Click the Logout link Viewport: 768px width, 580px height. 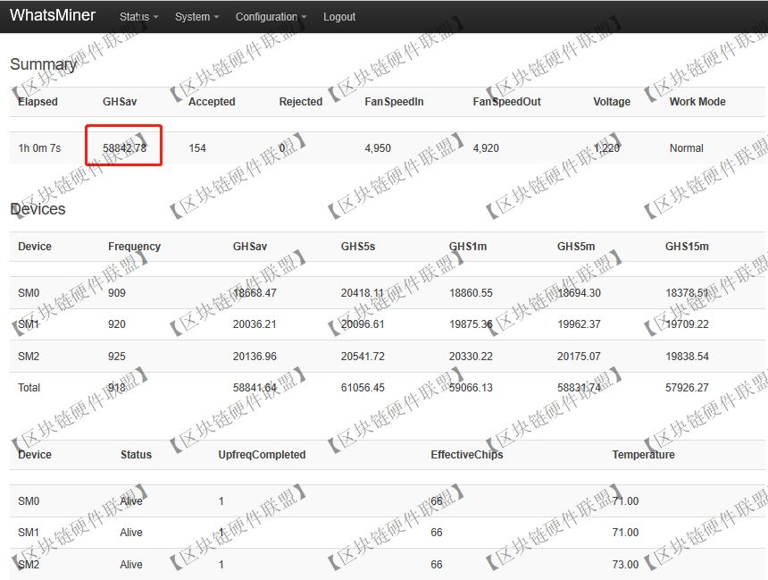pos(339,17)
